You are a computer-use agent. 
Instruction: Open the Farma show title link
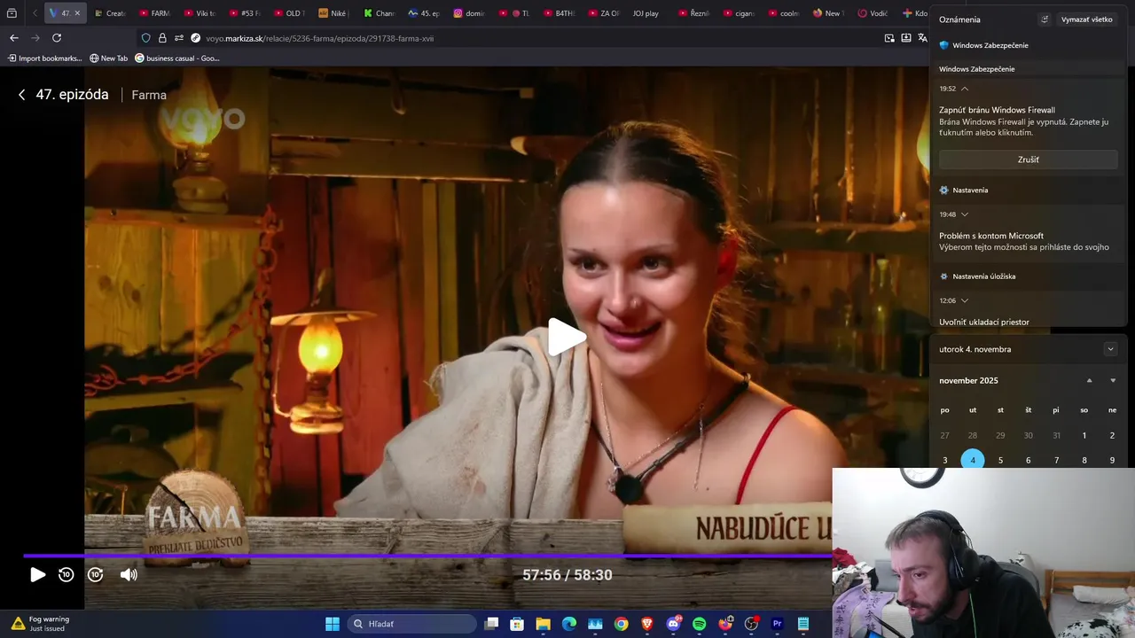pyautogui.click(x=149, y=95)
